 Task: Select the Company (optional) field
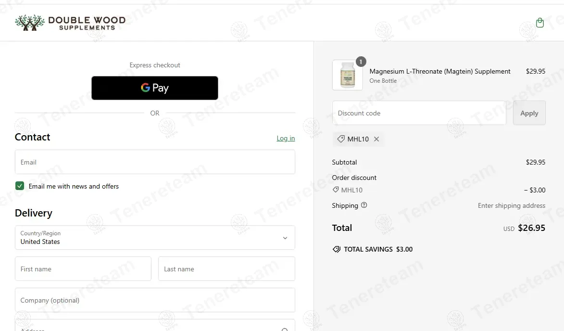(x=155, y=300)
